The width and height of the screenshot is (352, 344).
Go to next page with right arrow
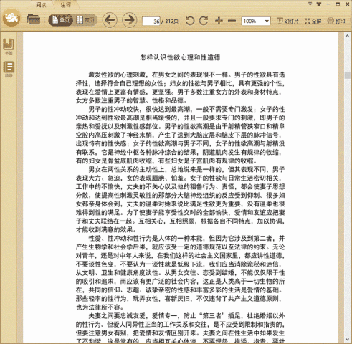pos(130,20)
